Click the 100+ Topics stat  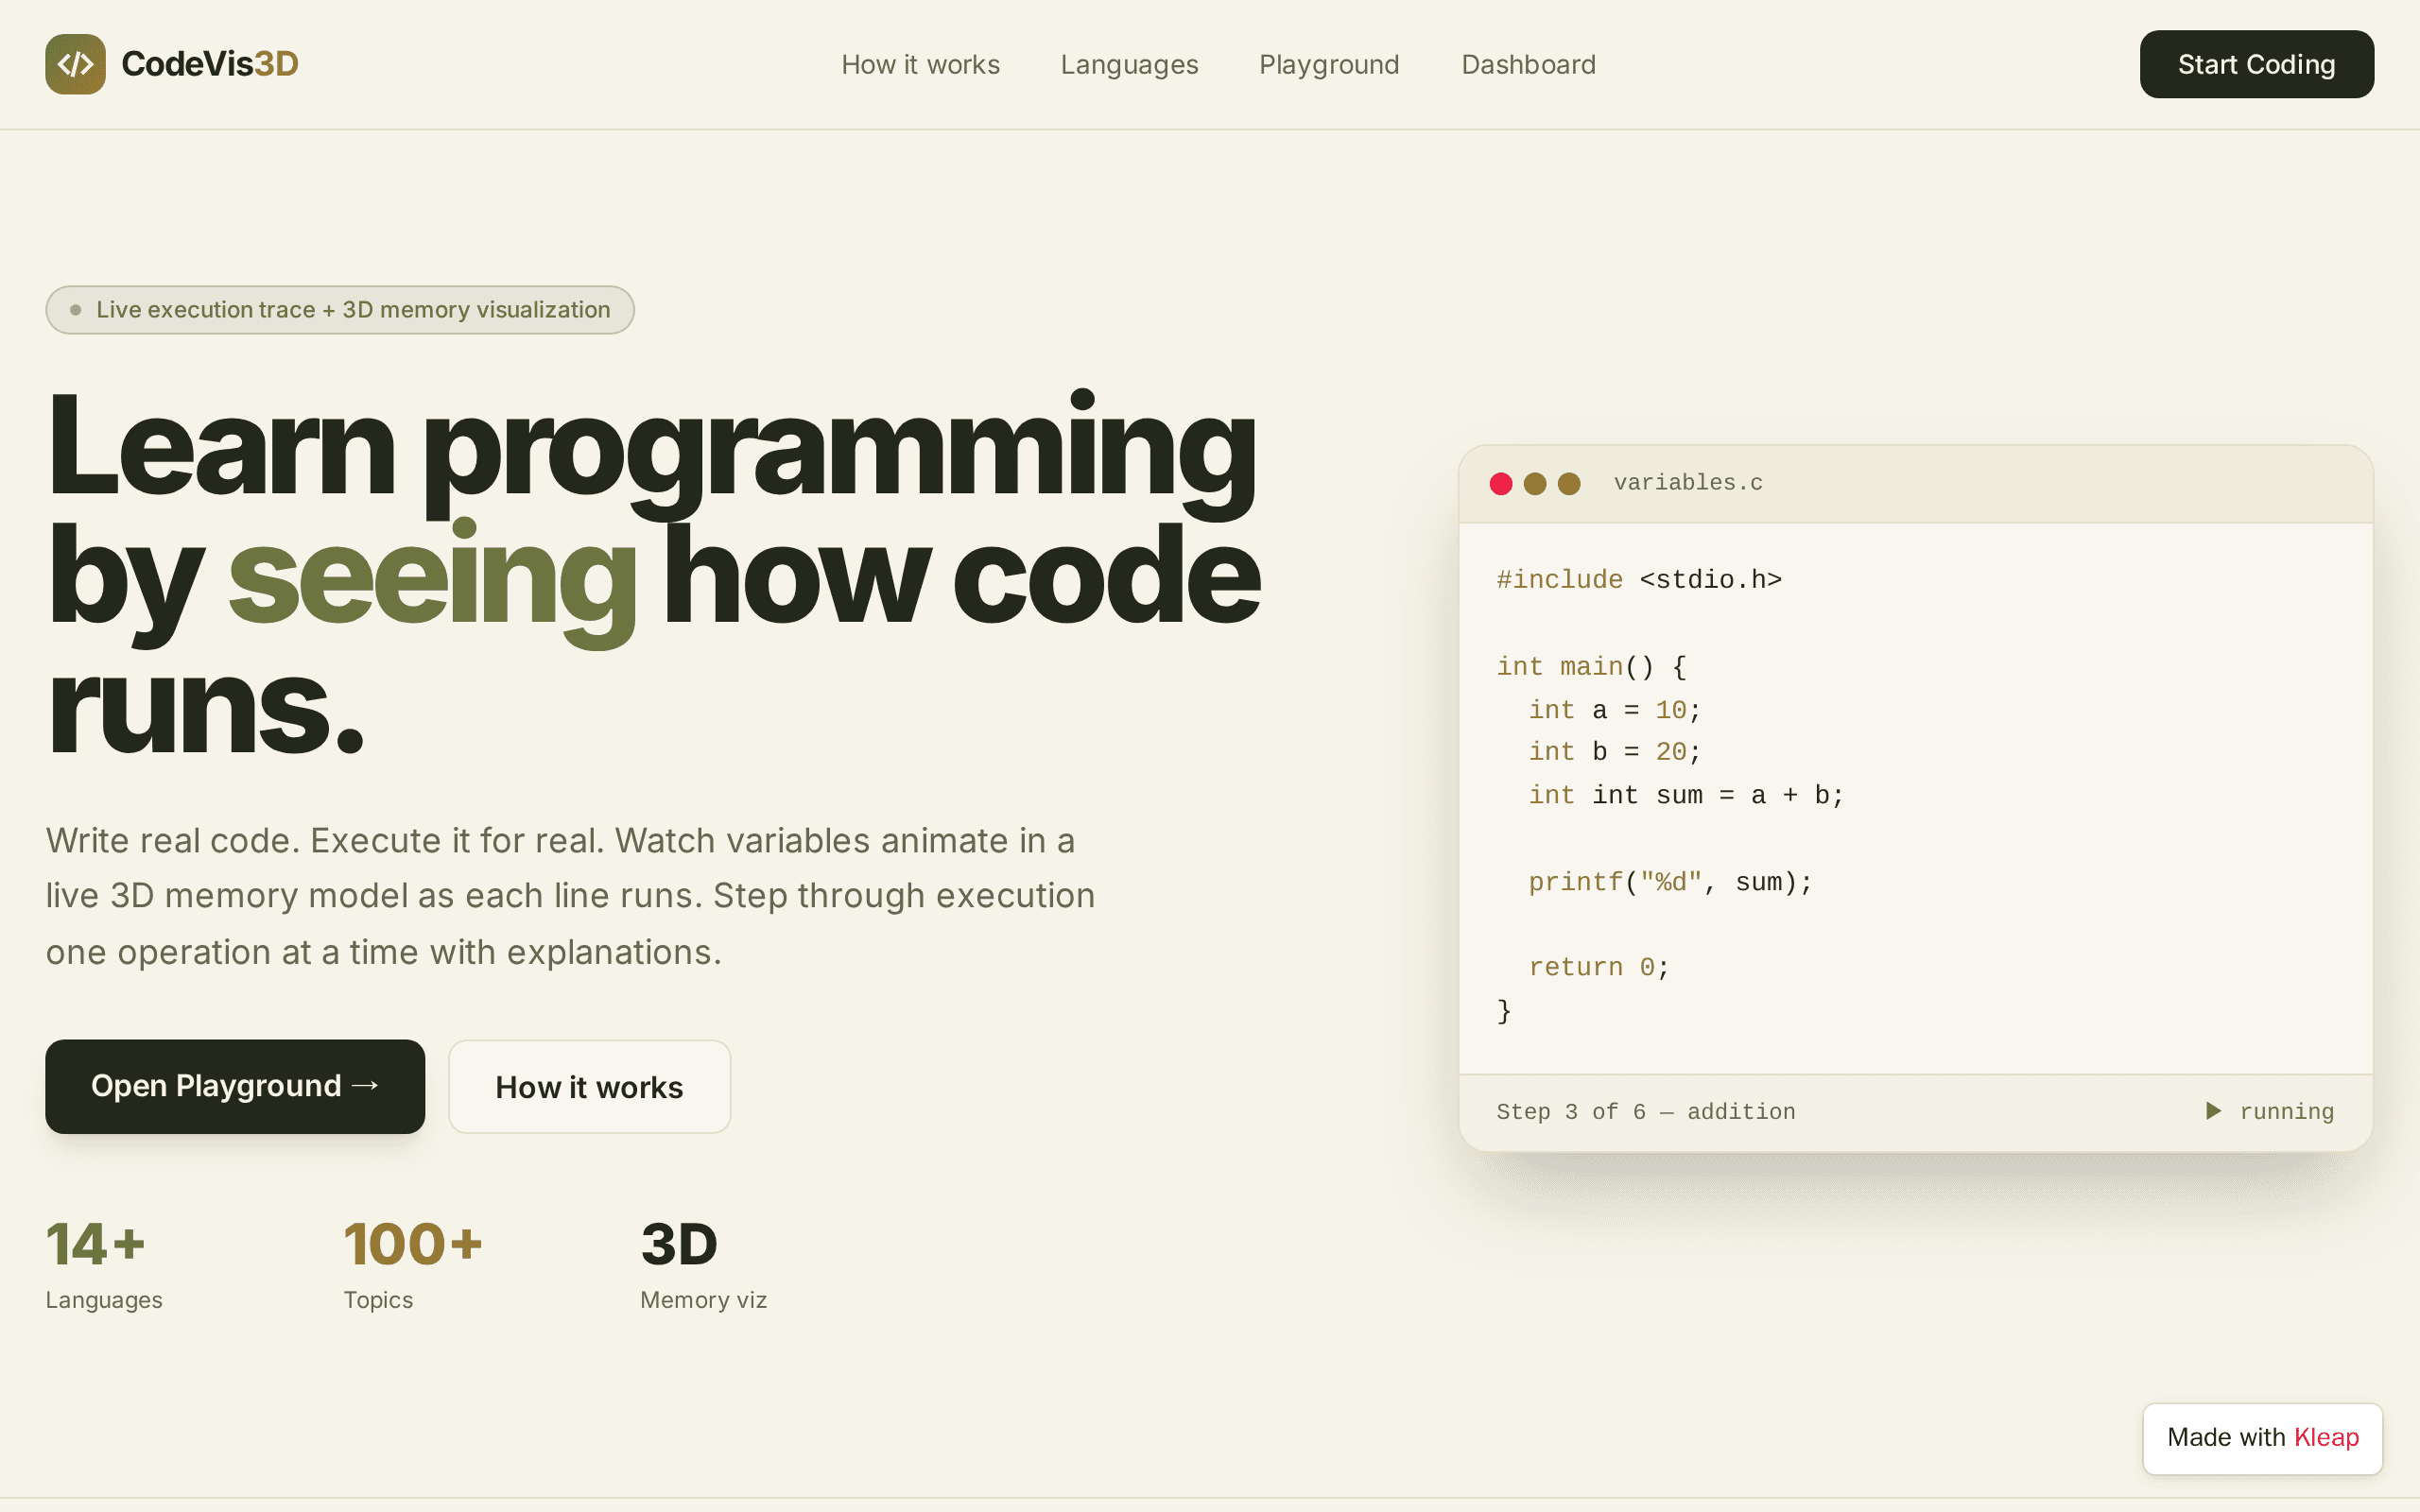413,1263
